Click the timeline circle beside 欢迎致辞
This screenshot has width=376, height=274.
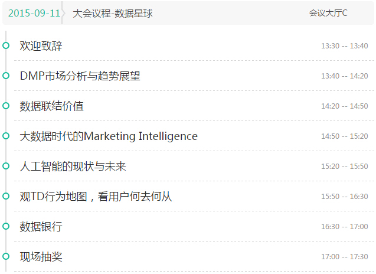[x=6, y=45]
